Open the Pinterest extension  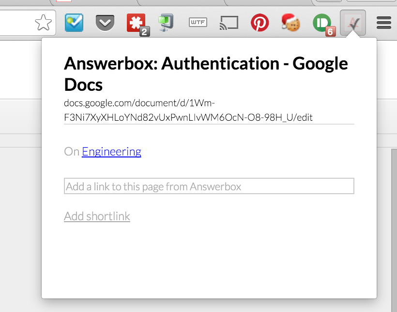point(260,22)
